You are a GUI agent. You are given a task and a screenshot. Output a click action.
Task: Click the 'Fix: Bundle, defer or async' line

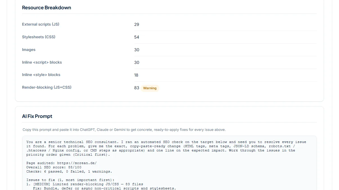tap(105, 188)
